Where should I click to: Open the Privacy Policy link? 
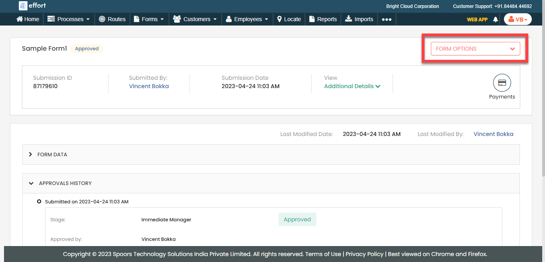(x=364, y=254)
